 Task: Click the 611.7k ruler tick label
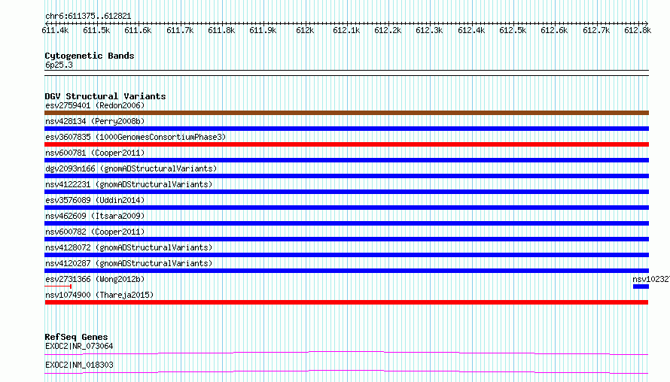pyautogui.click(x=180, y=30)
